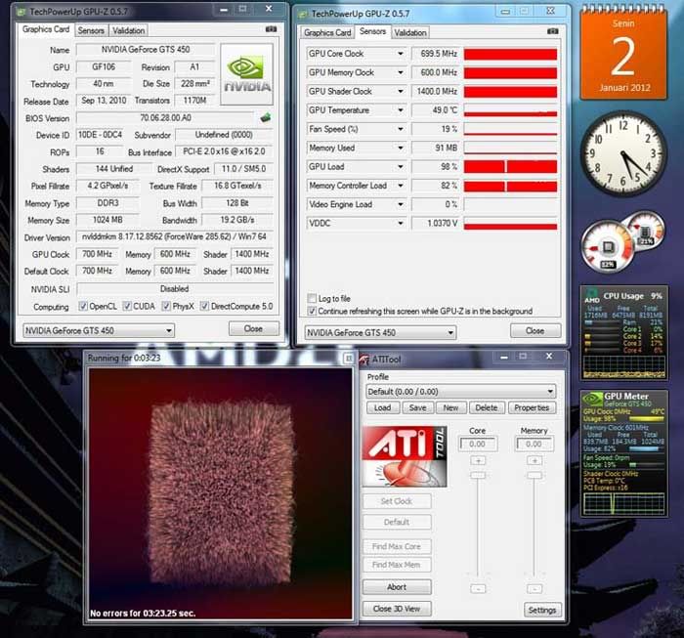Image resolution: width=684 pixels, height=638 pixels.
Task: Switch to Sensors tab in left GPU-Z window
Action: (91, 30)
